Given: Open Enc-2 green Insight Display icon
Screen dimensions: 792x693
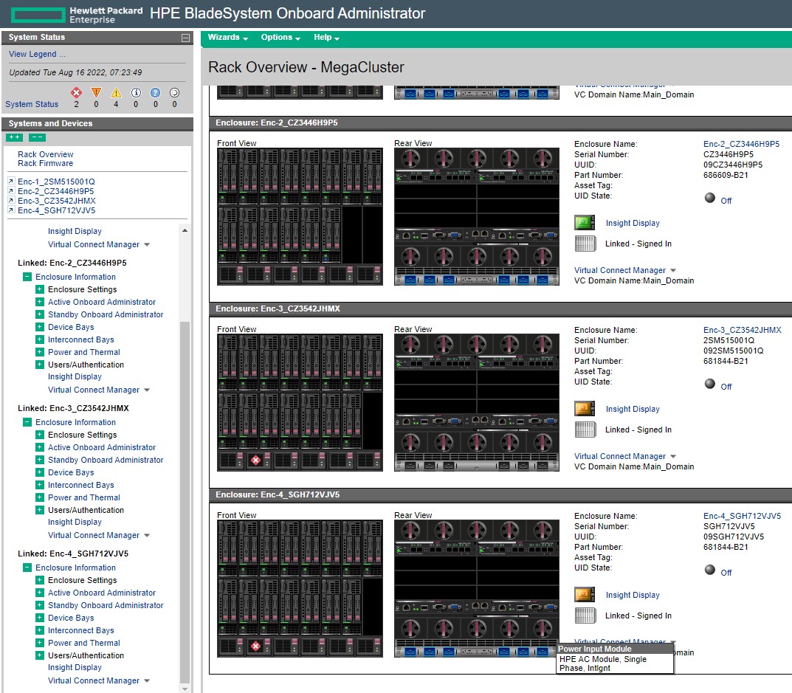Looking at the screenshot, I should click(x=585, y=223).
